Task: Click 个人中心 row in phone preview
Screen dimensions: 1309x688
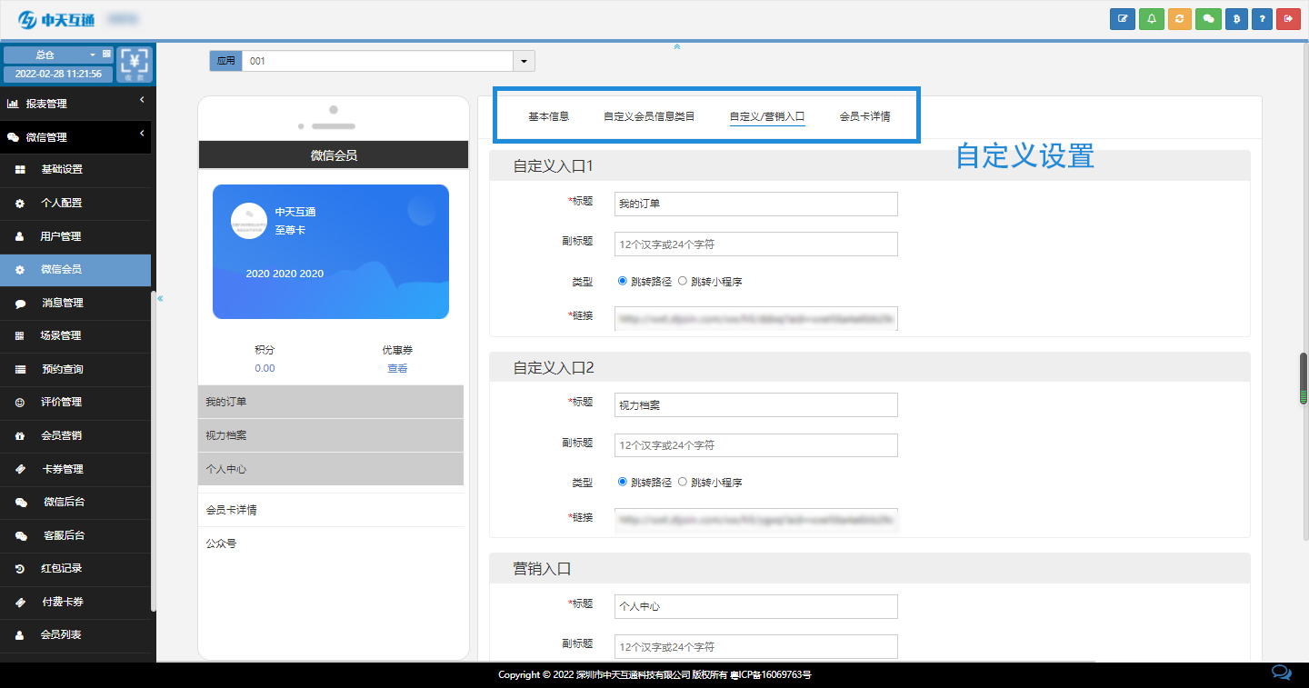Action: pyautogui.click(x=331, y=469)
